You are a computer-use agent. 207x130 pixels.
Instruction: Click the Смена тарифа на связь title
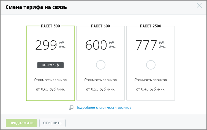(x=36, y=7)
